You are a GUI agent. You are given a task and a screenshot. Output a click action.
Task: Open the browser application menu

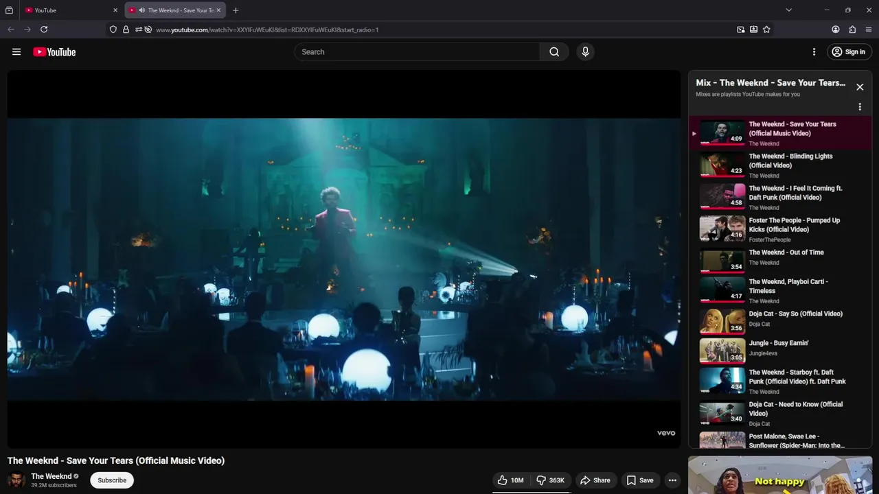pyautogui.click(x=869, y=30)
